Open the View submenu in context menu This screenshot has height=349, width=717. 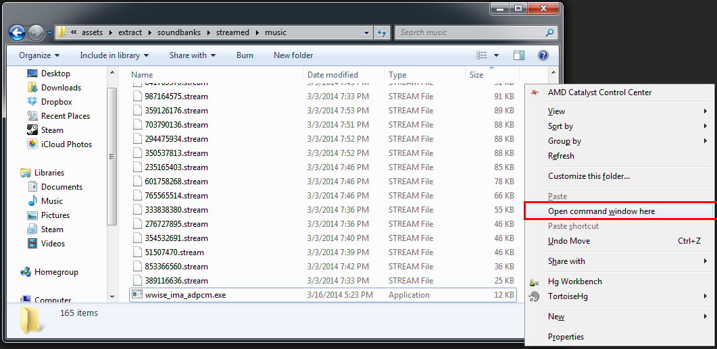619,111
